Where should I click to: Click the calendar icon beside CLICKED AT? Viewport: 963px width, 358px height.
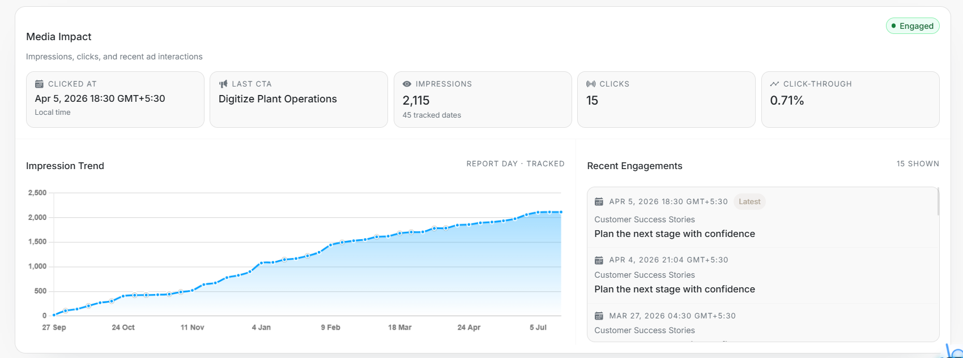point(39,84)
